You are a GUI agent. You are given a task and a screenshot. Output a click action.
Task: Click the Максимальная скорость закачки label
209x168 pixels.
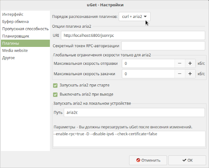click(x=84, y=74)
